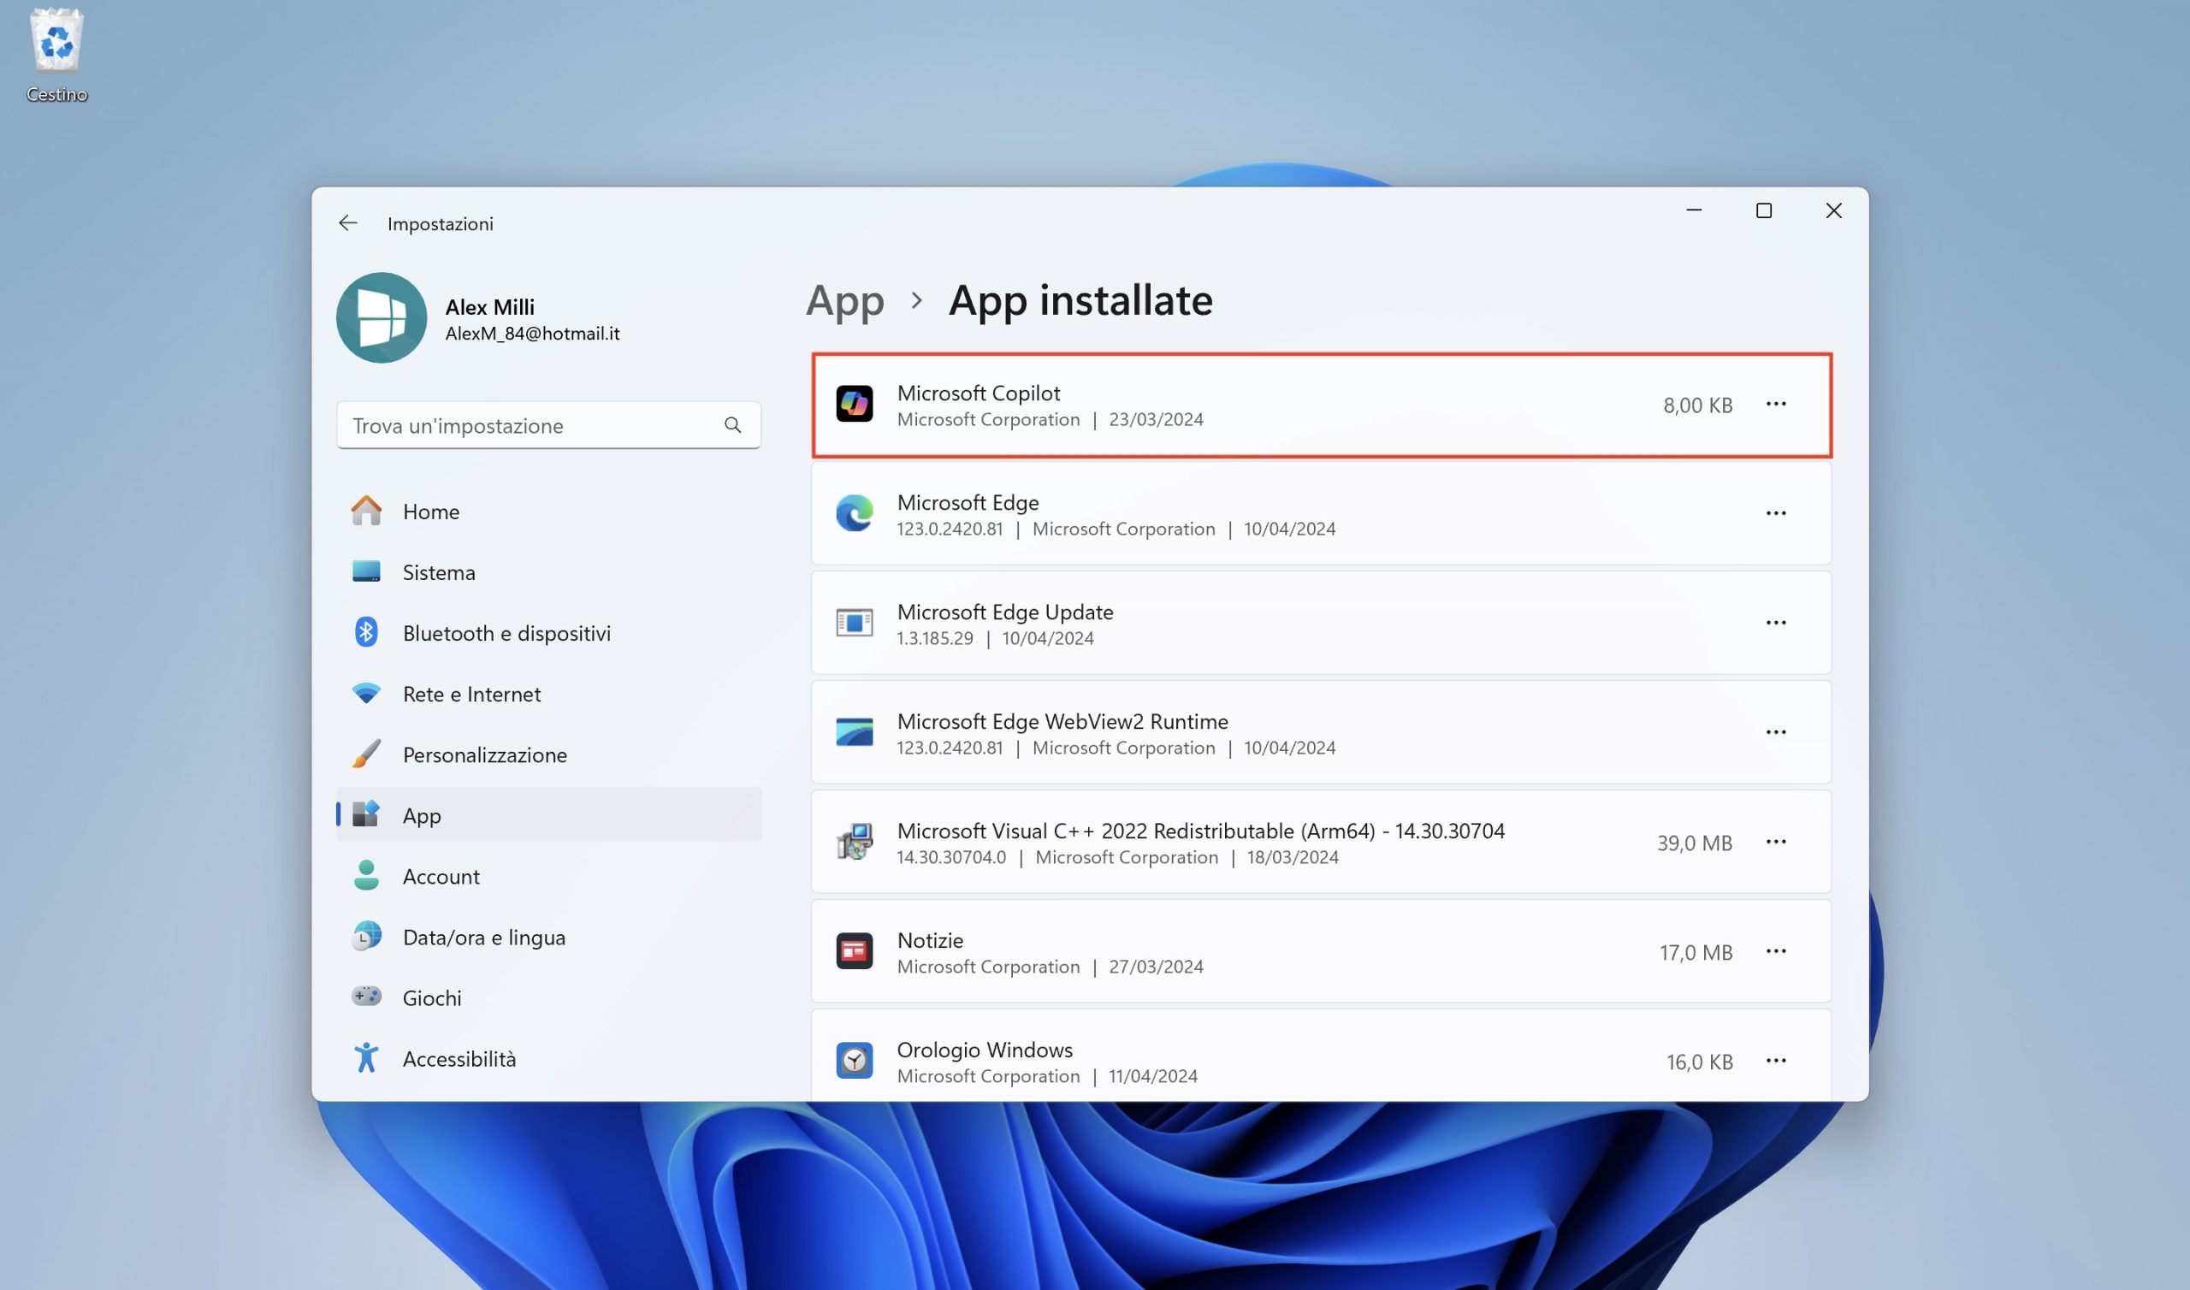
Task: Open Accessibilità settings label
Action: tap(459, 1060)
